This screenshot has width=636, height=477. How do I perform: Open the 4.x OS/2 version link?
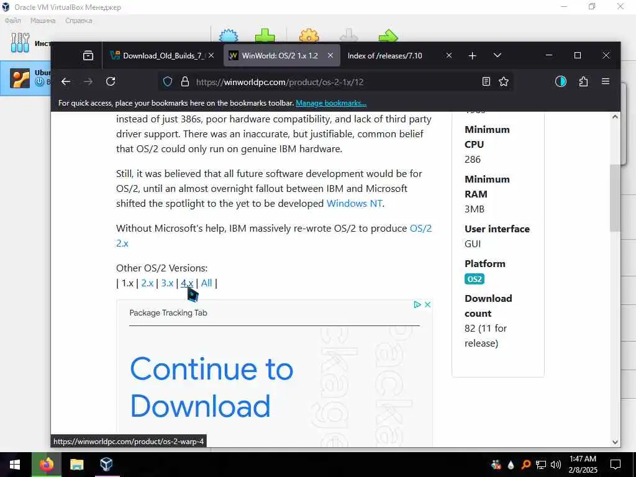(187, 283)
